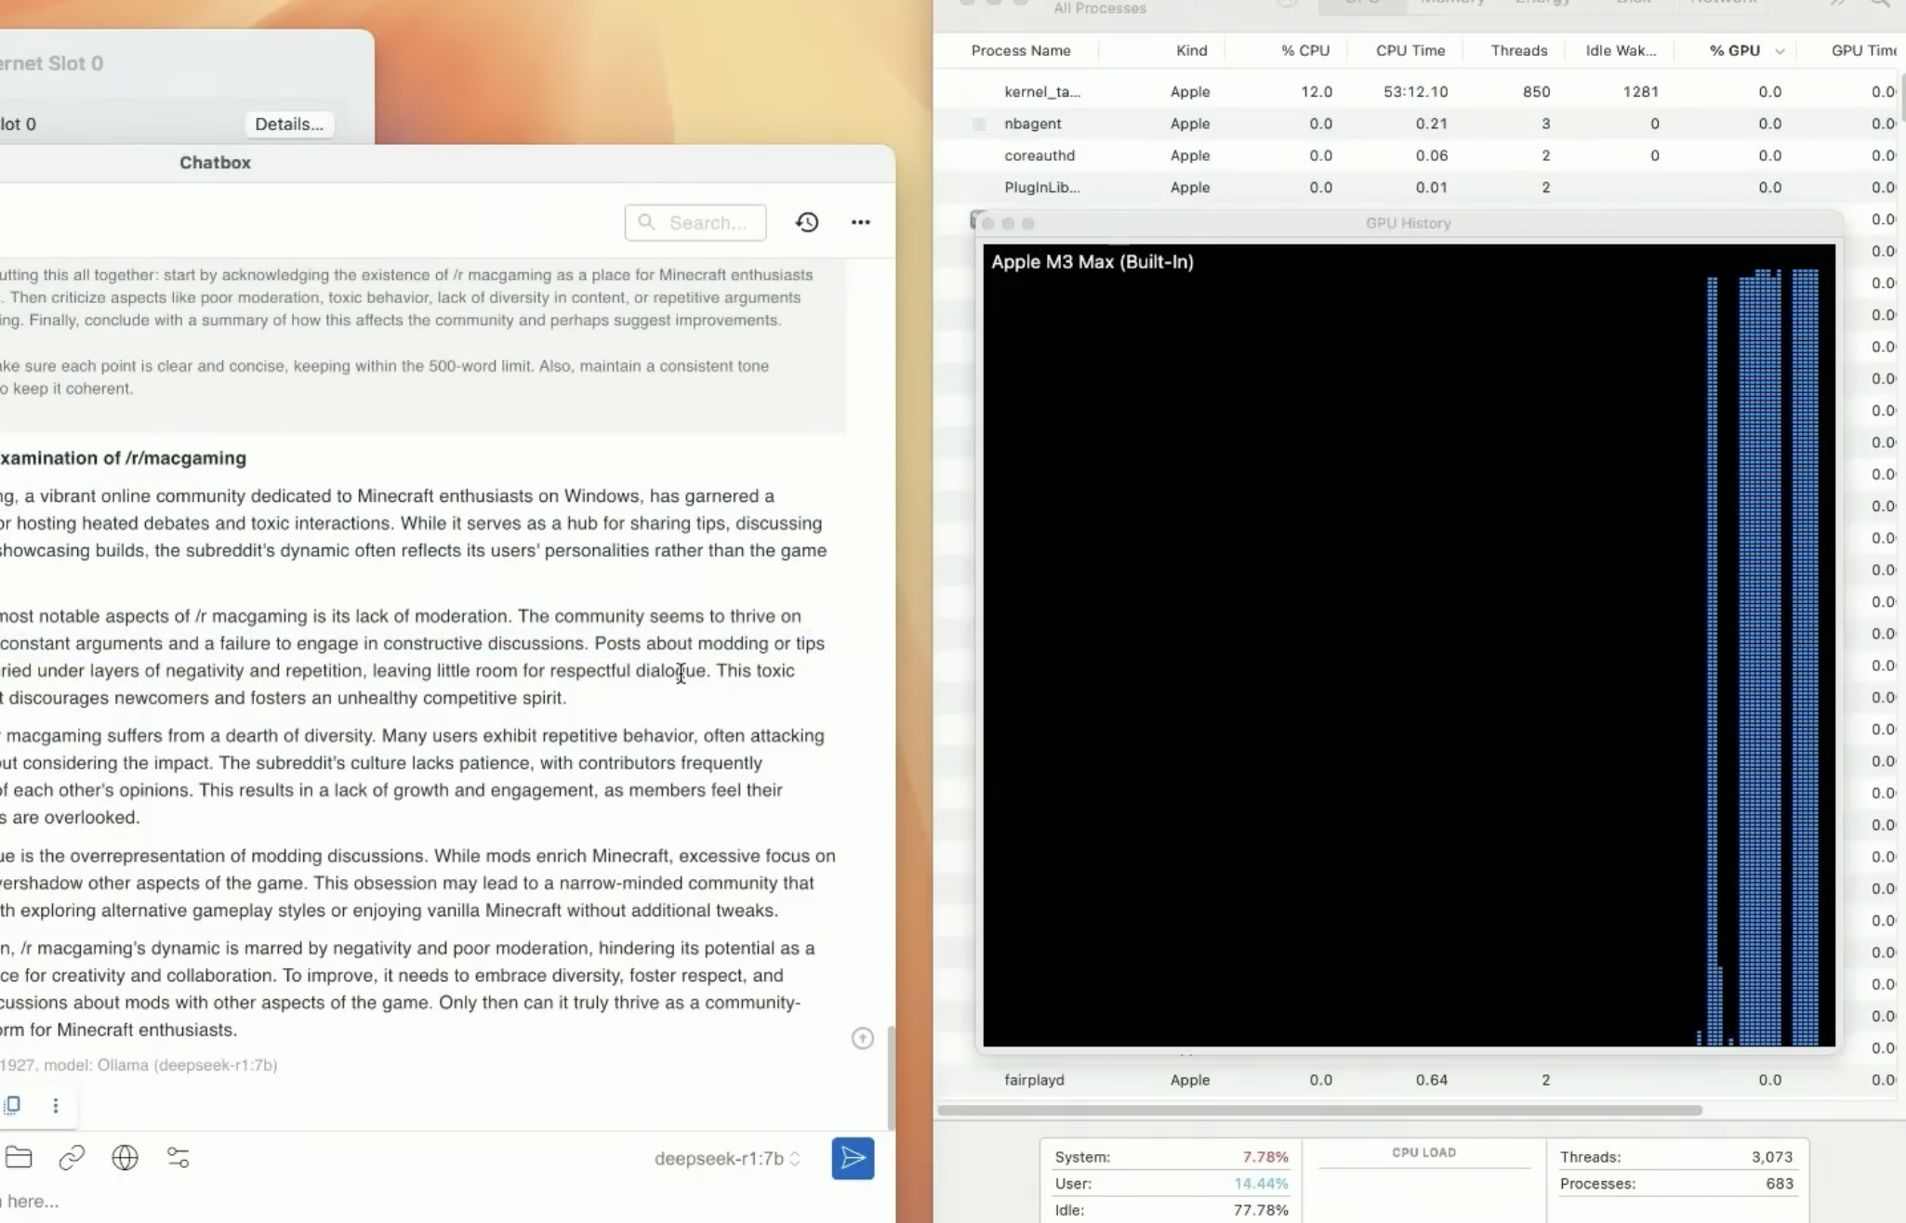Send the message with the blue arrow button
Viewport: 1906px width, 1223px height.
(x=853, y=1158)
